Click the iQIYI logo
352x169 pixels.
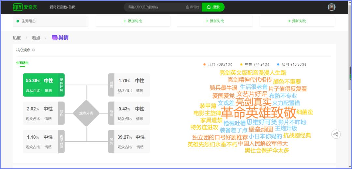tap(25, 7)
